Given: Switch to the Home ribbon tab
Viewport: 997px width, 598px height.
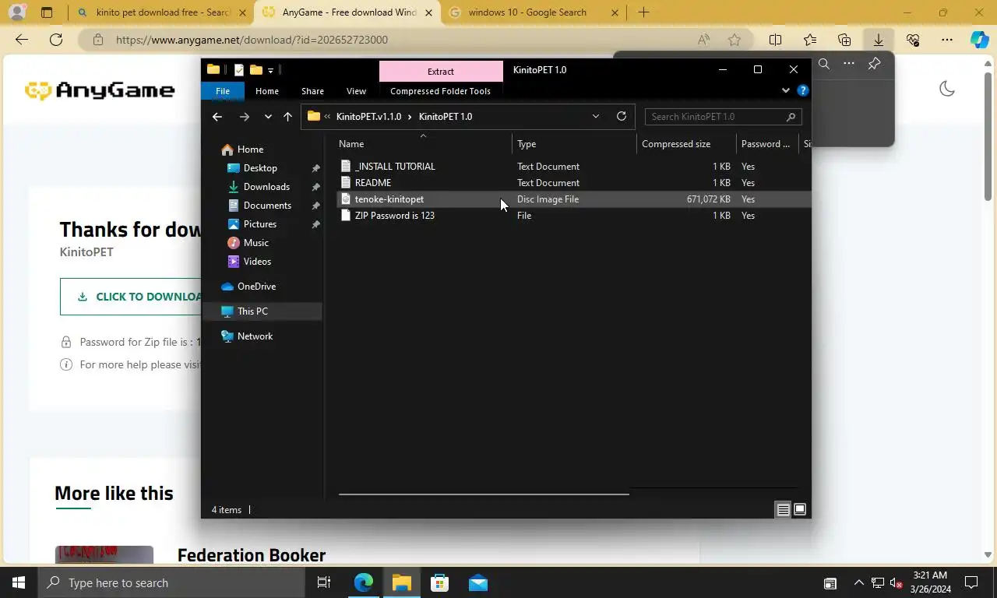Looking at the screenshot, I should (267, 91).
